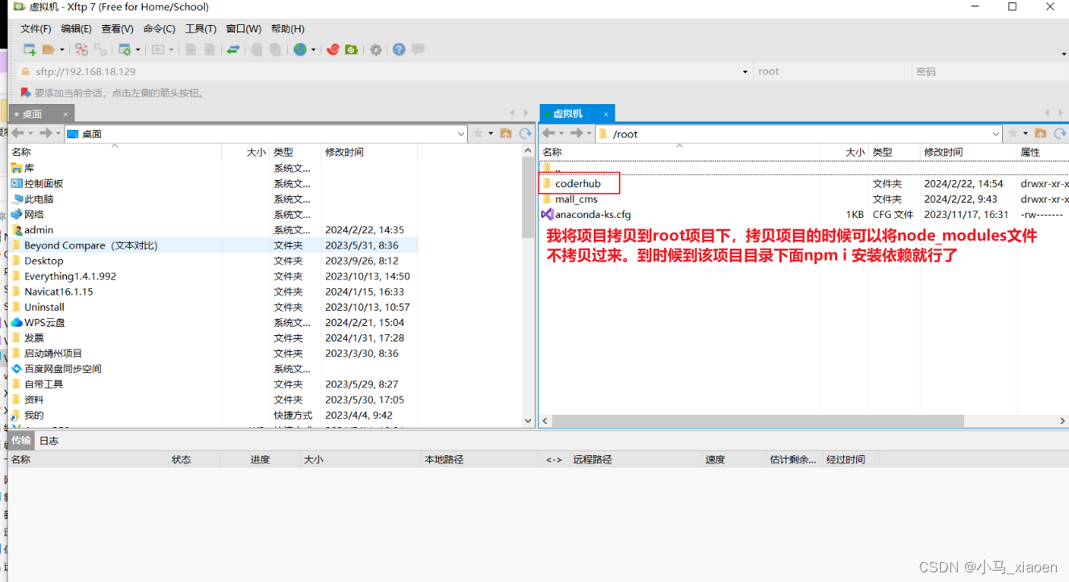The height and width of the screenshot is (582, 1069).
Task: Click the Disconnect toolbar icon
Action: coord(81,50)
